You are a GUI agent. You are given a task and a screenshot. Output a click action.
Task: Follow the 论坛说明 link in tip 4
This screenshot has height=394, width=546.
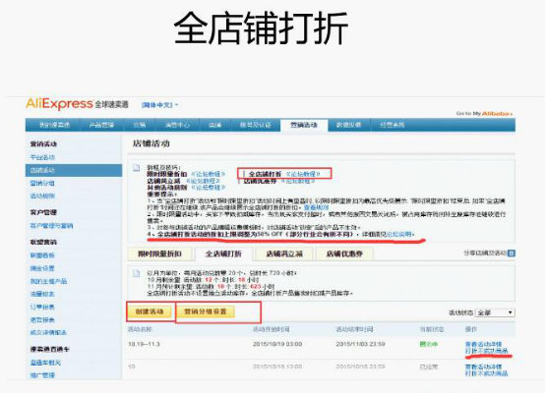coord(400,234)
